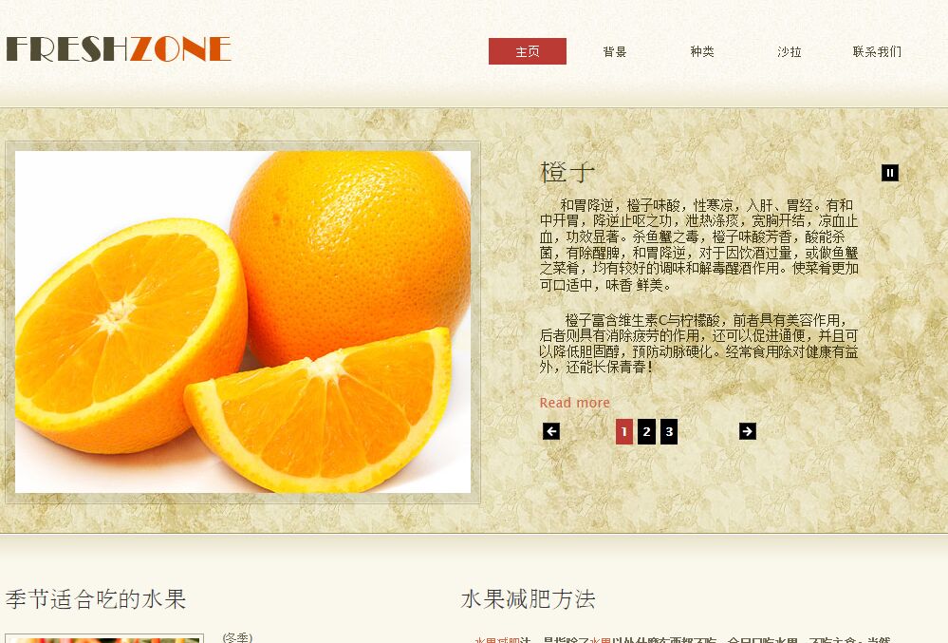Click the large orange fruit image
Viewport: 948px width, 643px height.
242,322
